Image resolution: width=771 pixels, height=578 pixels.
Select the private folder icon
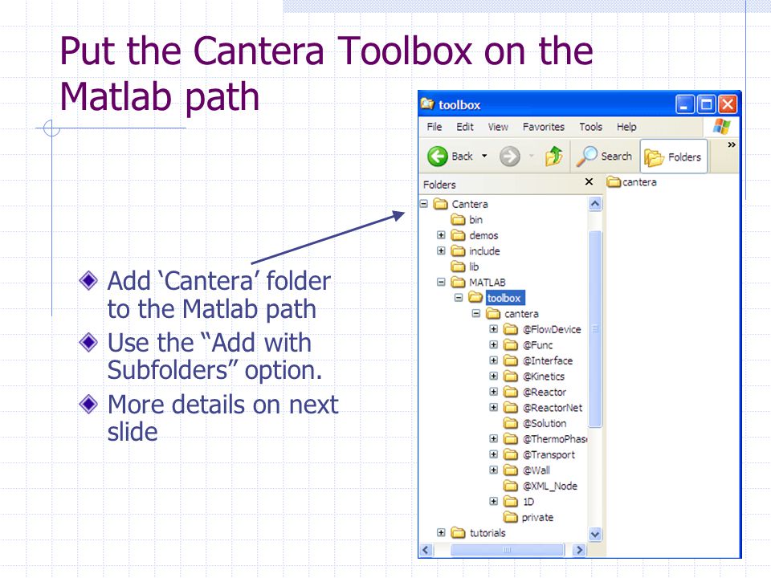tap(511, 517)
